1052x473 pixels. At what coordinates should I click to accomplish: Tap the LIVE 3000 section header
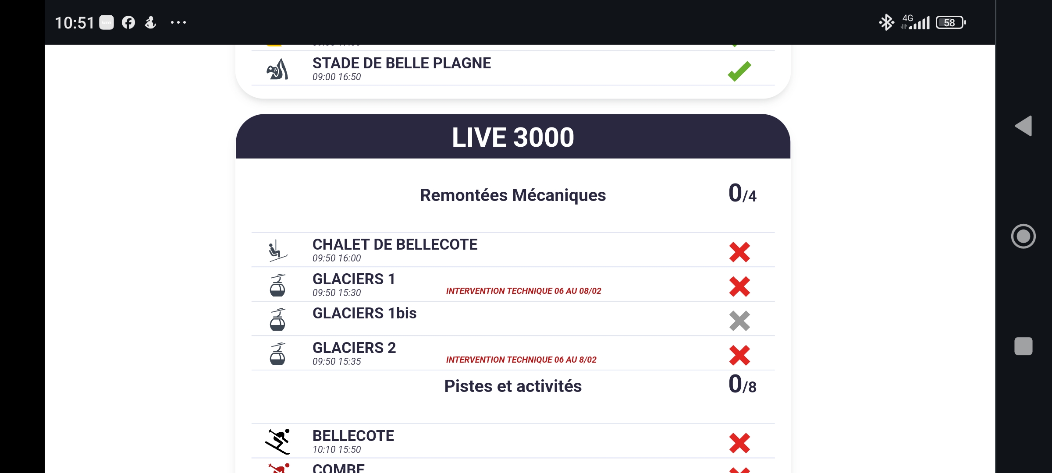point(513,137)
